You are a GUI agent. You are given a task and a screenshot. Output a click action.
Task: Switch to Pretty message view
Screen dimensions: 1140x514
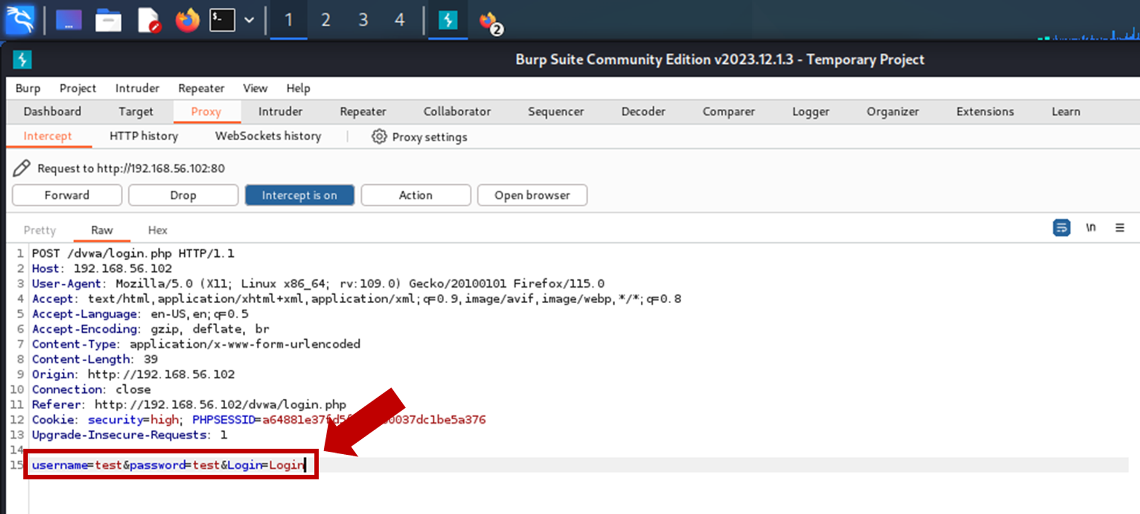40,230
